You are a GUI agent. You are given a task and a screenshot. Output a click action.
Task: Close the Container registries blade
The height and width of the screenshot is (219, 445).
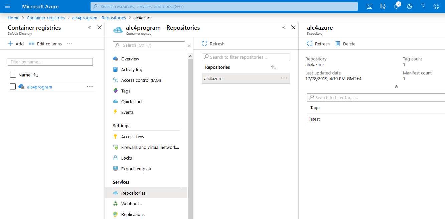pos(100,27)
